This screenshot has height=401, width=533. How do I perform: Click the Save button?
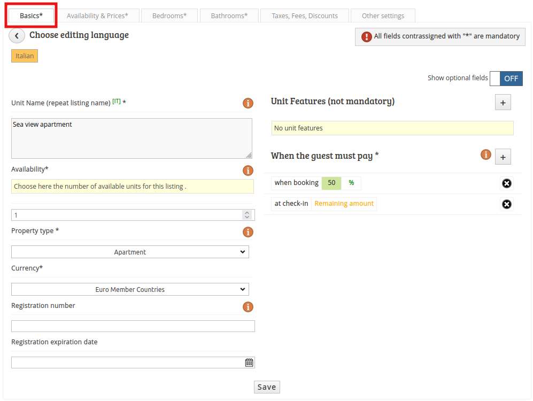[267, 387]
